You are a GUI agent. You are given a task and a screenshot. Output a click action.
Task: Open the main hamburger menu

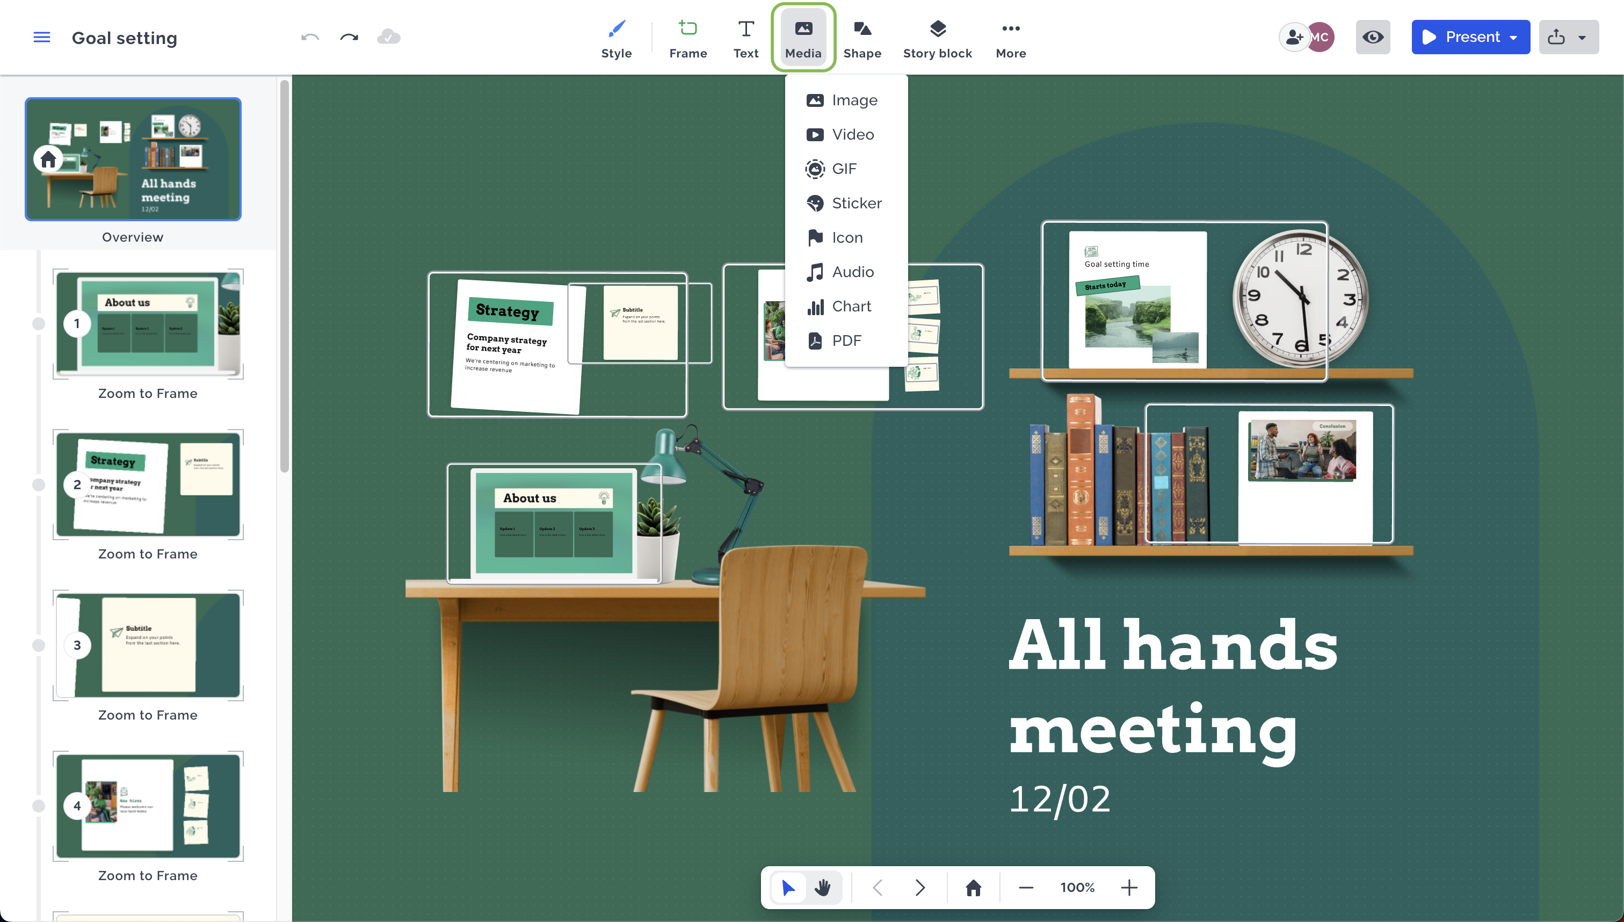pos(41,38)
